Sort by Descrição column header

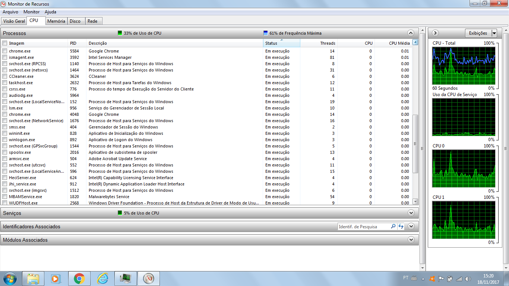(175, 43)
